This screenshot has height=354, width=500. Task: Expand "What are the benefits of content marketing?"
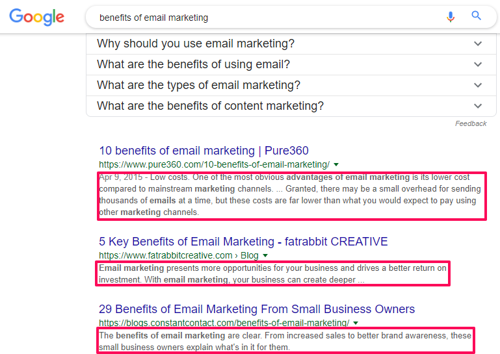tap(210, 106)
